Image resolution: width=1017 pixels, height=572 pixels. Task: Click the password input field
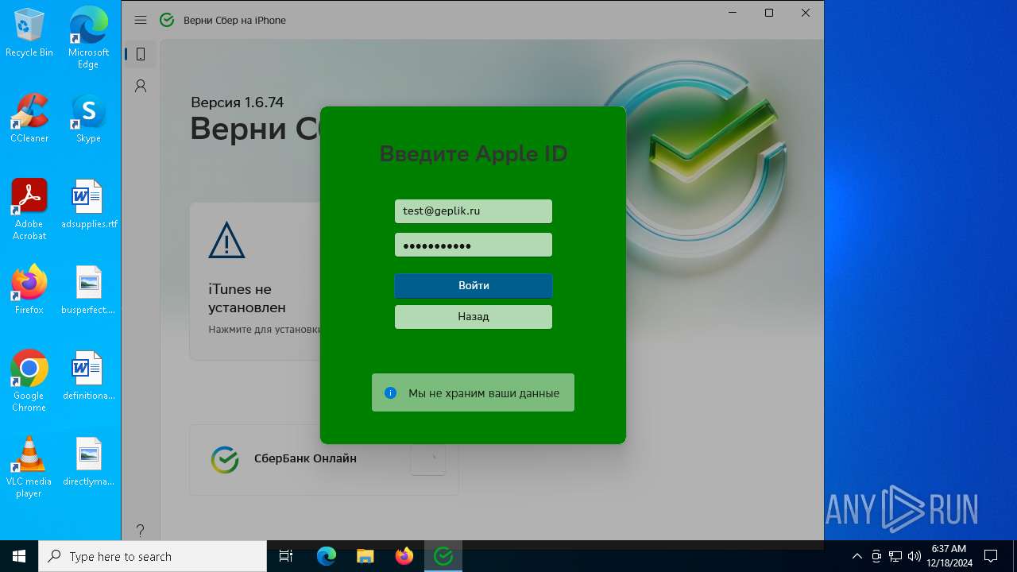[x=474, y=245]
